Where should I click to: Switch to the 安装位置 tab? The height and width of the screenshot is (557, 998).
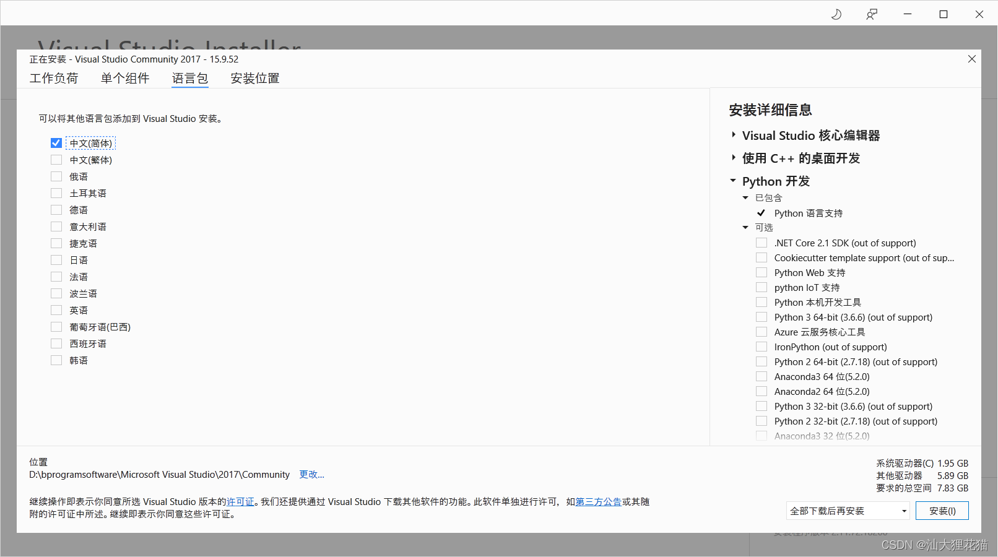pyautogui.click(x=254, y=78)
